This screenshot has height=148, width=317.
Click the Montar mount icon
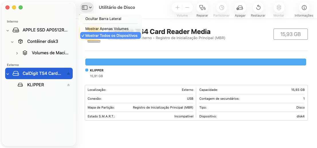pos(279,8)
